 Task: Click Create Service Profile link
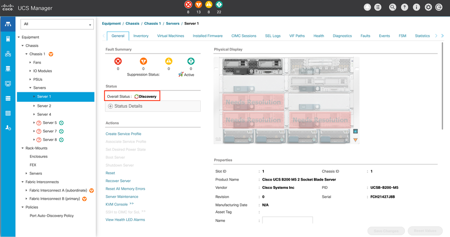[124, 134]
